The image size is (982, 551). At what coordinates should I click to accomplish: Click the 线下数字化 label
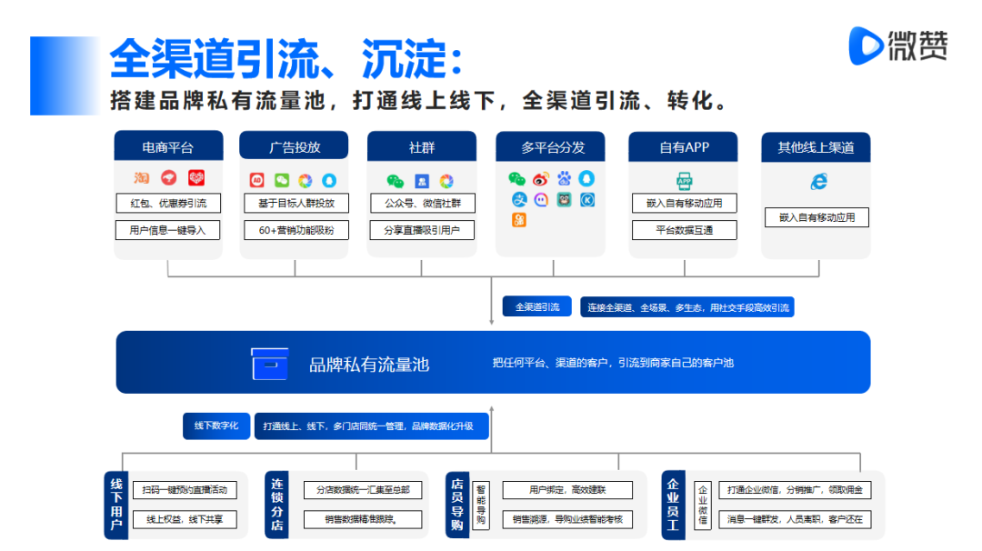coord(215,426)
